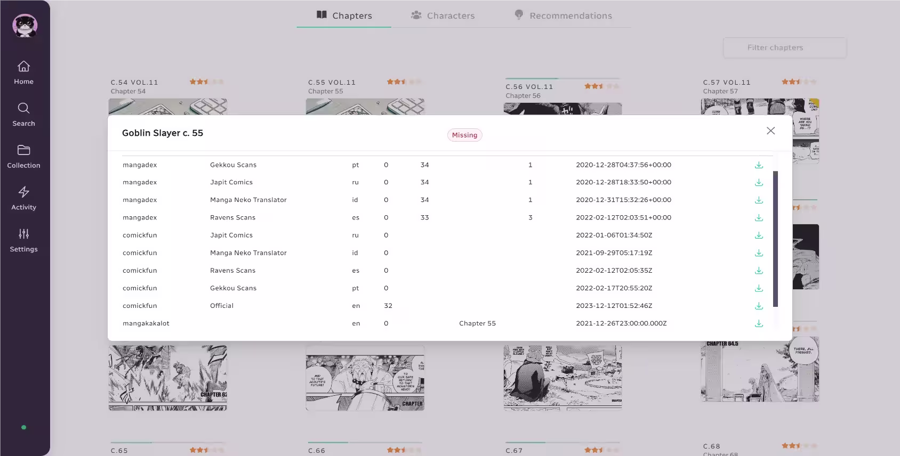The image size is (900, 456).
Task: Download the mangadex Gekkou Scans pt chapter
Action: click(x=759, y=165)
